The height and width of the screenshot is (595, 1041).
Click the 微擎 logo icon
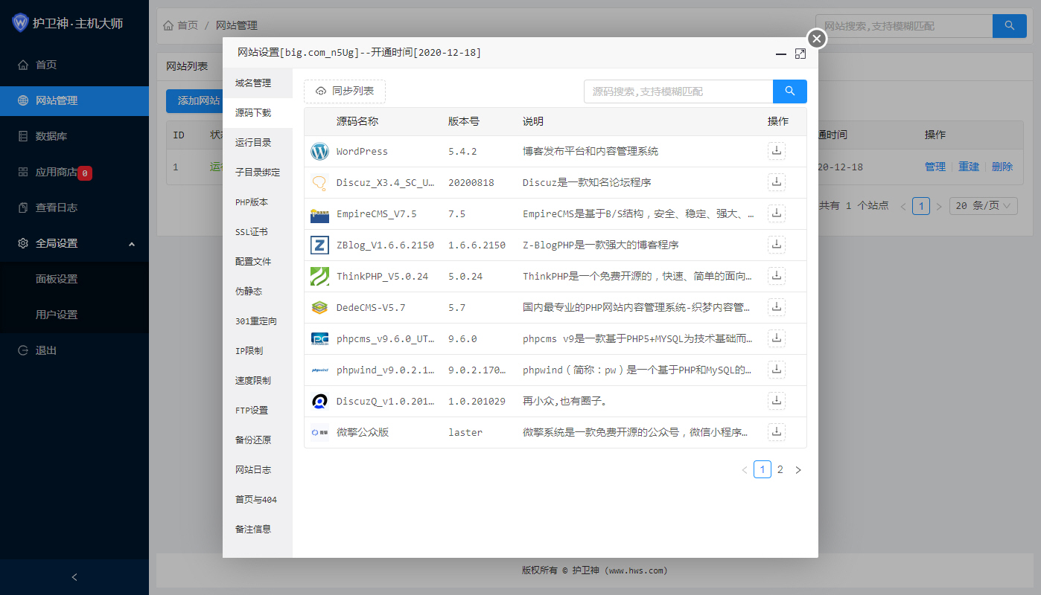[319, 433]
